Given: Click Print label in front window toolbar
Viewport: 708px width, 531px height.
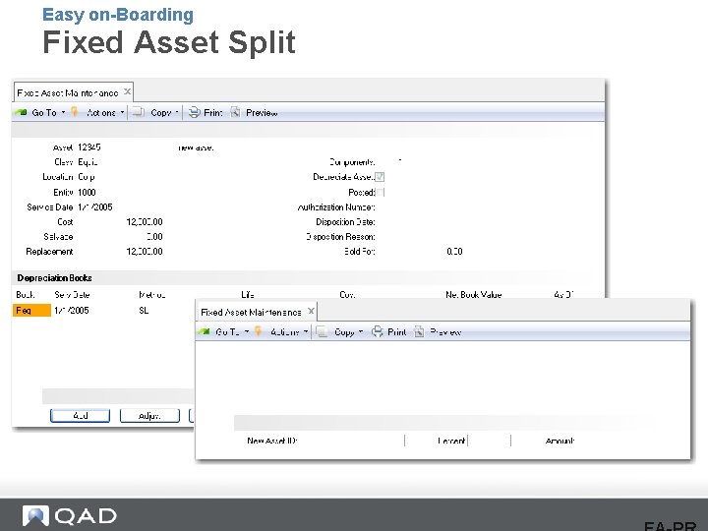Looking at the screenshot, I should 397,332.
